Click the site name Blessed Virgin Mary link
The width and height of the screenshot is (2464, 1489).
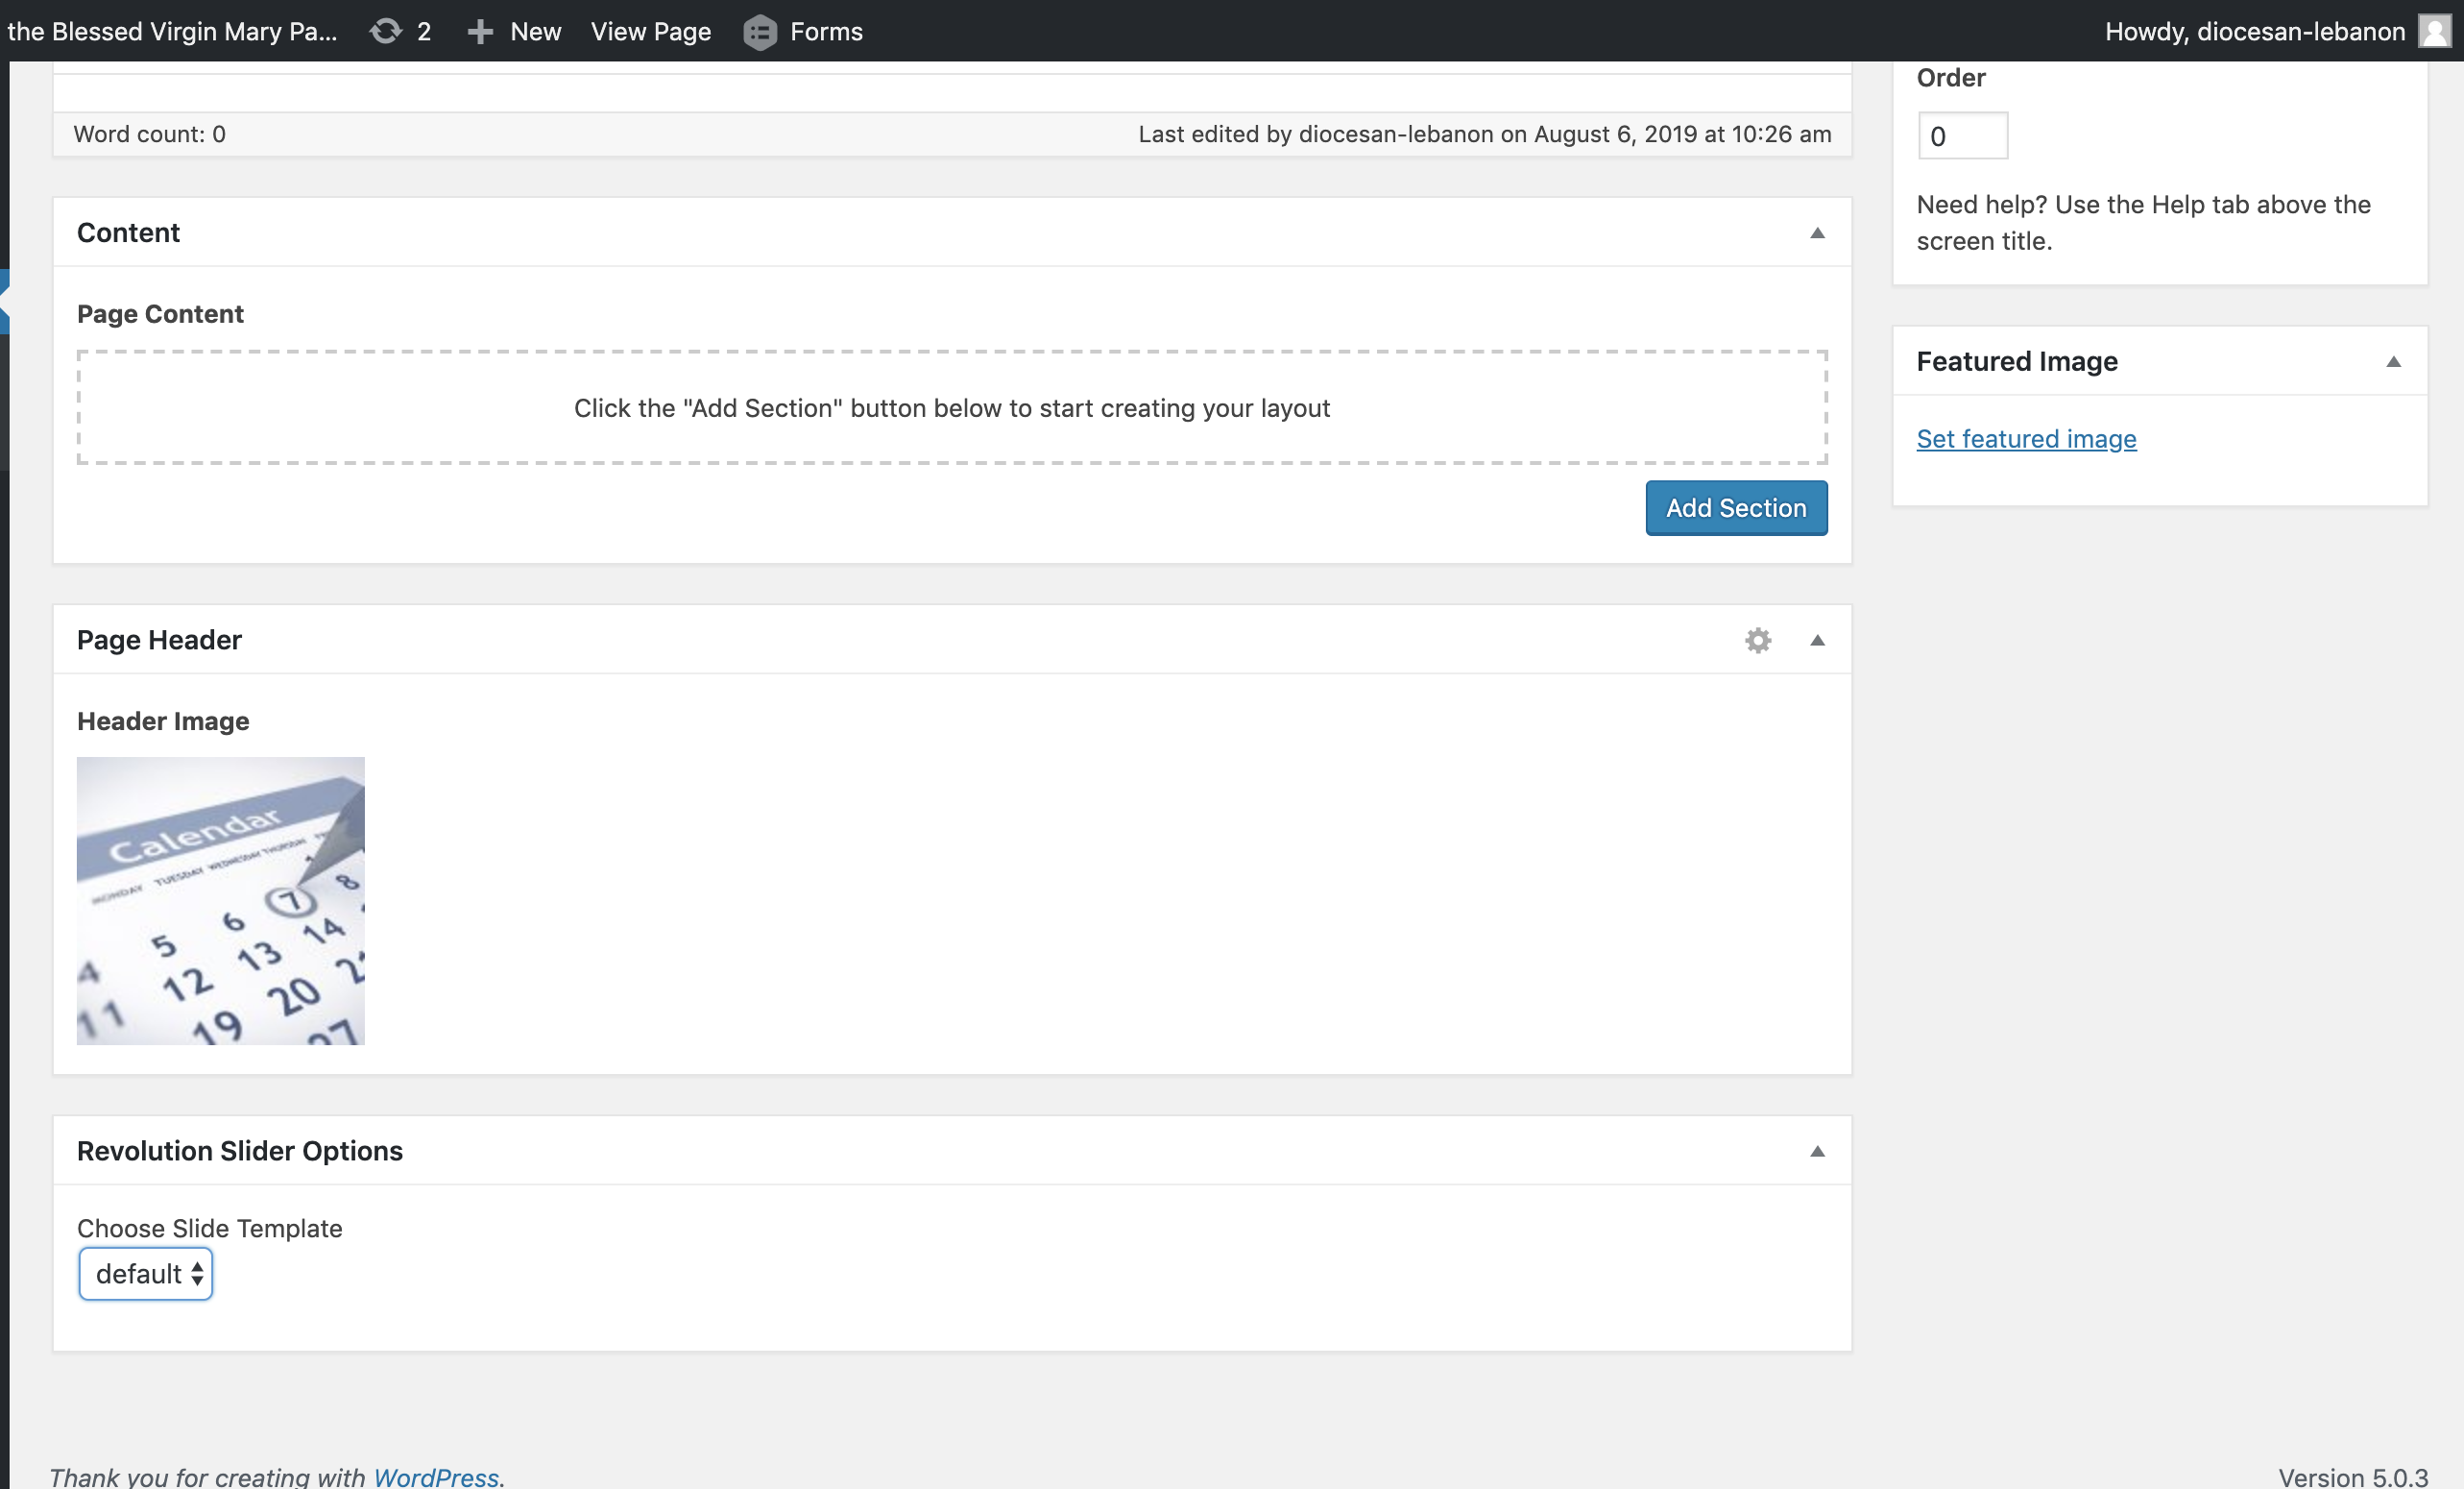[x=172, y=31]
